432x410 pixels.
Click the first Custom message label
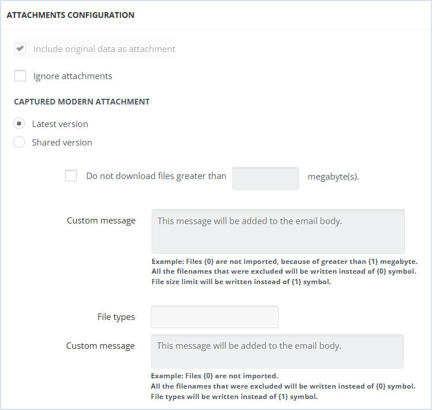coord(101,221)
